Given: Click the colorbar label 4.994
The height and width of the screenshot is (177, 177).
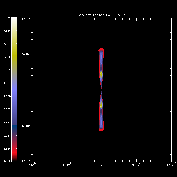Looking at the screenshot, I should 7,83.
